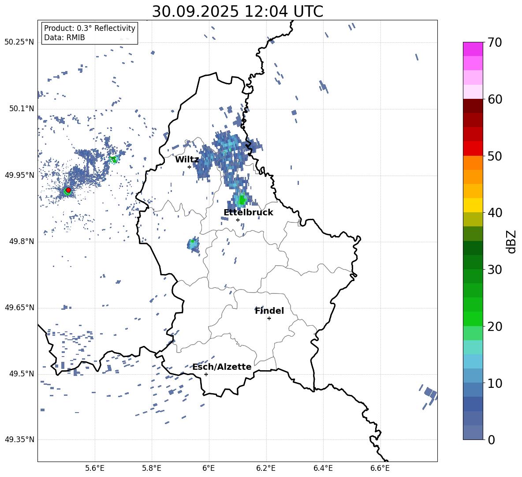Image resolution: width=522 pixels, height=477 pixels.
Task: Click the 6.2°E longitude label
Action: pyautogui.click(x=266, y=468)
